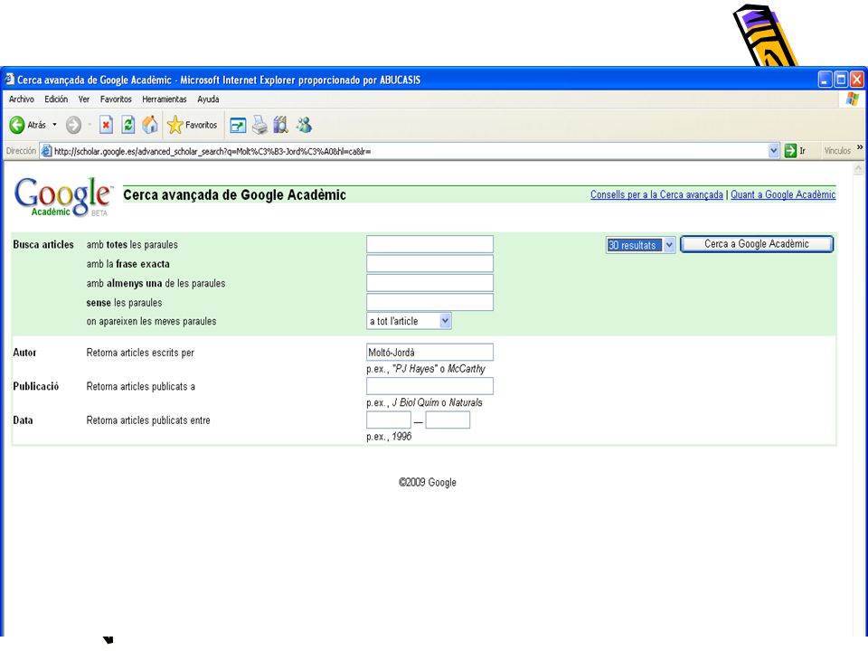Click the print icon in toolbar

click(x=259, y=125)
